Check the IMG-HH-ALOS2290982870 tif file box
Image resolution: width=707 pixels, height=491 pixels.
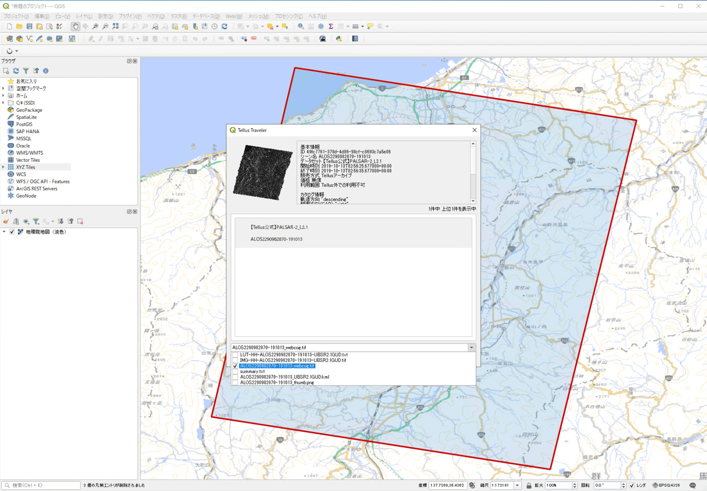click(235, 360)
